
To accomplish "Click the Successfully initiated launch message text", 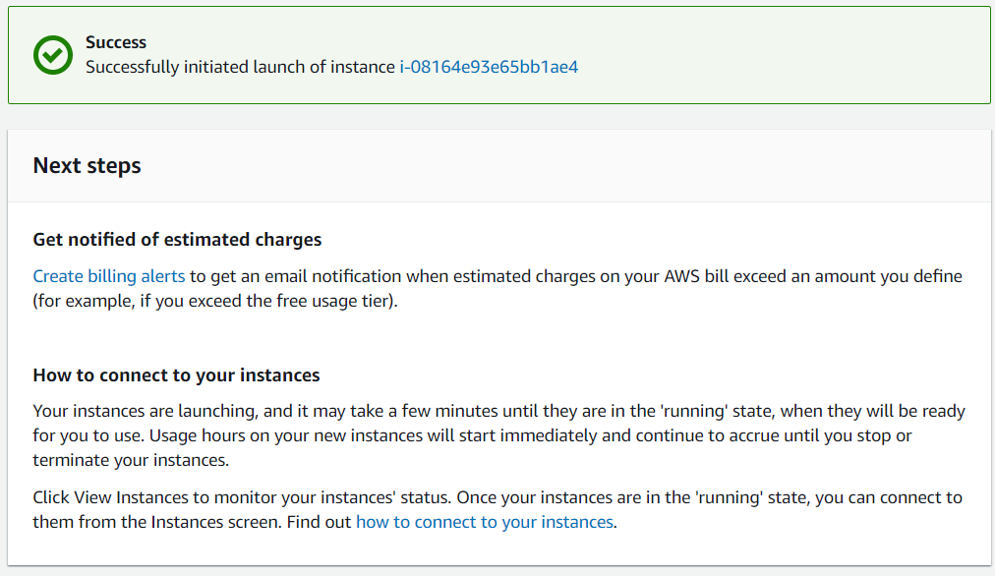I will pos(240,68).
